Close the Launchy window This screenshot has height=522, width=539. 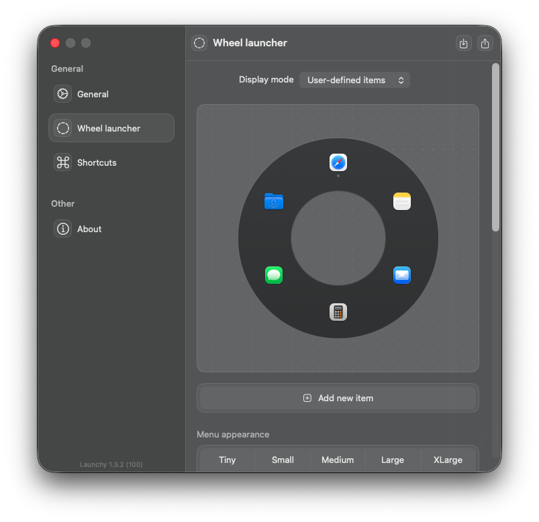point(55,43)
